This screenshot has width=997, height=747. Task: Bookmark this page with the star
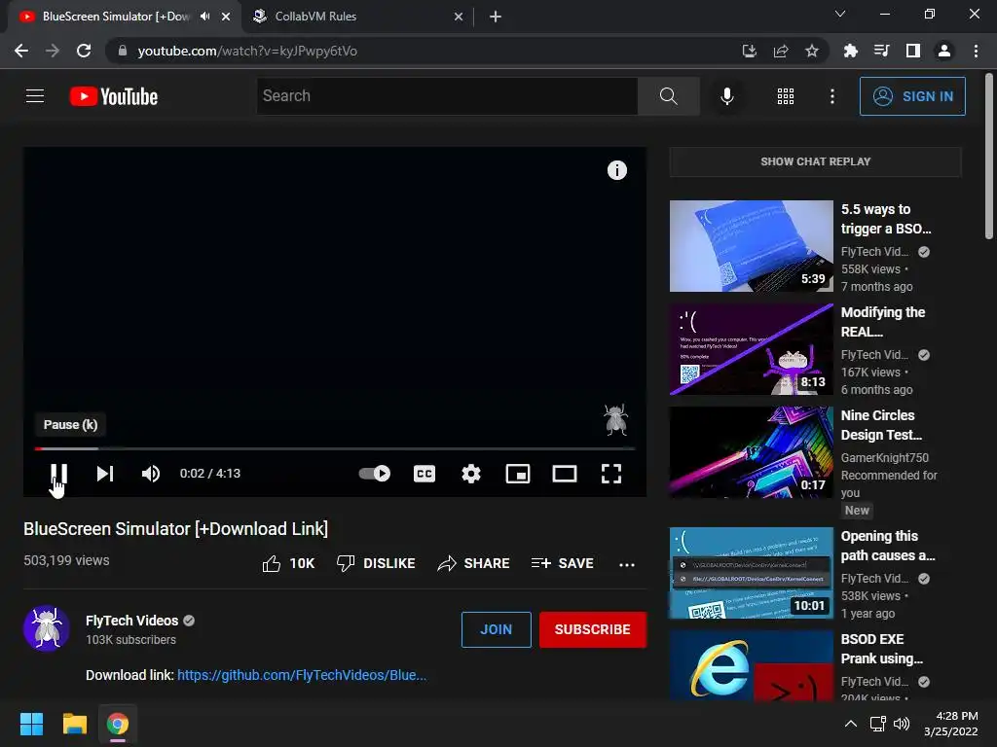tap(811, 51)
